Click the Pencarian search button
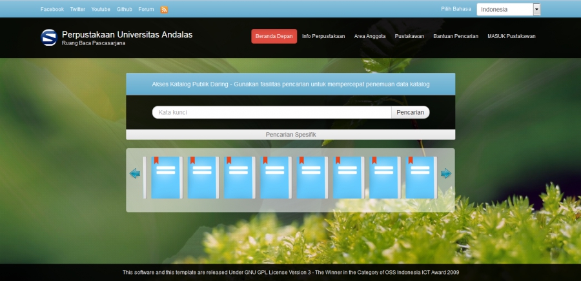This screenshot has width=581, height=281. (x=410, y=112)
